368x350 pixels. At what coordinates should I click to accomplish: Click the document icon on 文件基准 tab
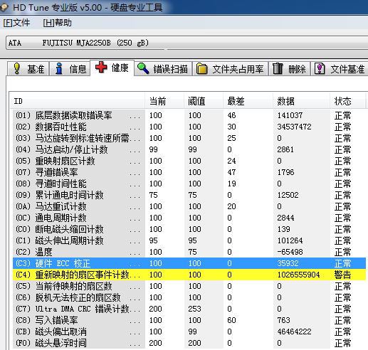pyautogui.click(x=320, y=68)
